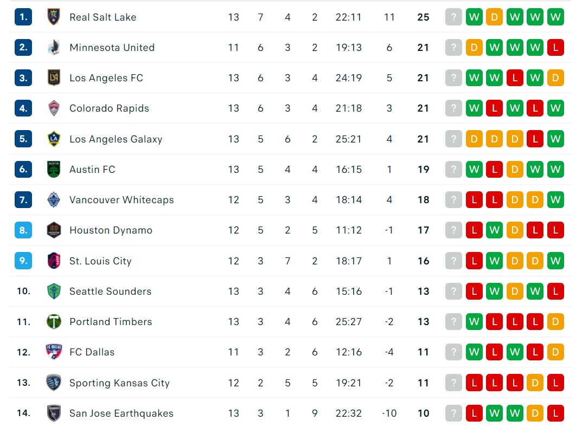Image resolution: width=582 pixels, height=427 pixels.
Task: Click the Sporting Kansas City name
Action: (x=119, y=383)
